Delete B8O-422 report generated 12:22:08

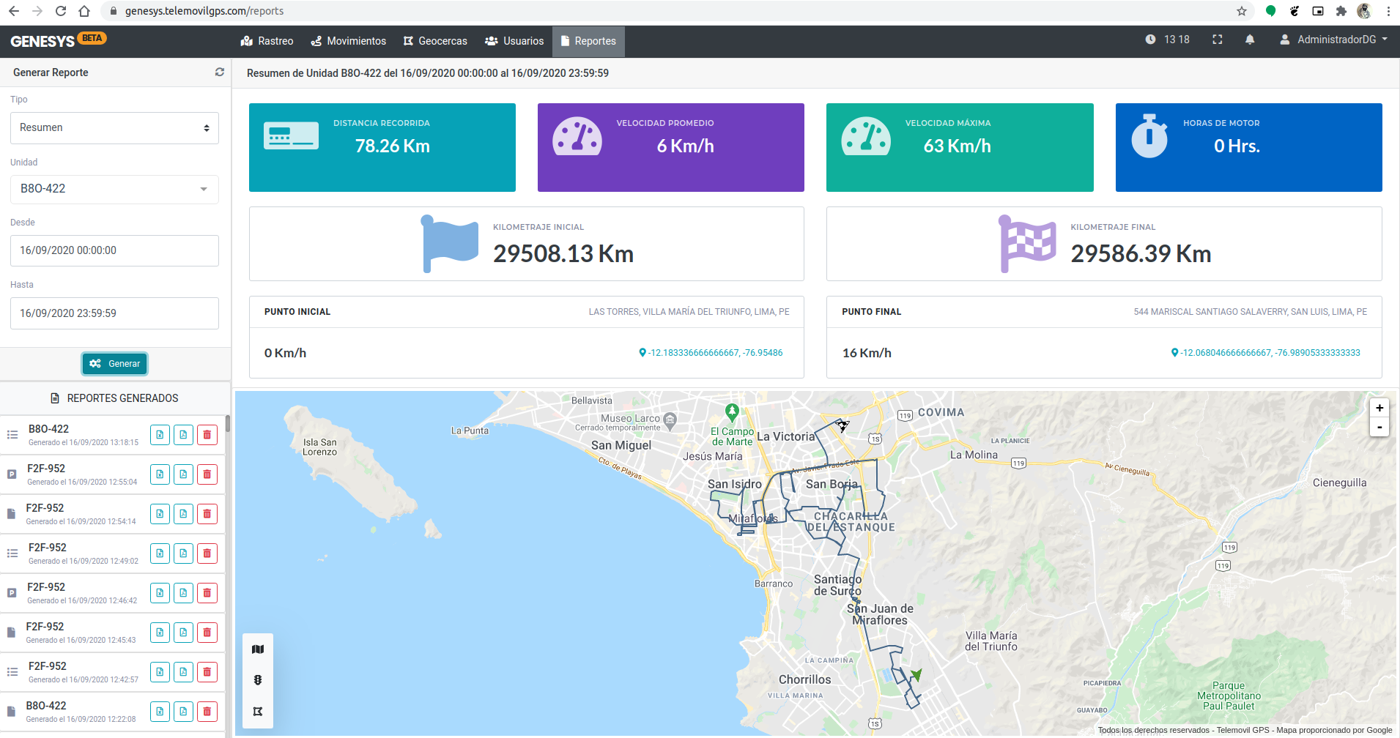tap(207, 712)
